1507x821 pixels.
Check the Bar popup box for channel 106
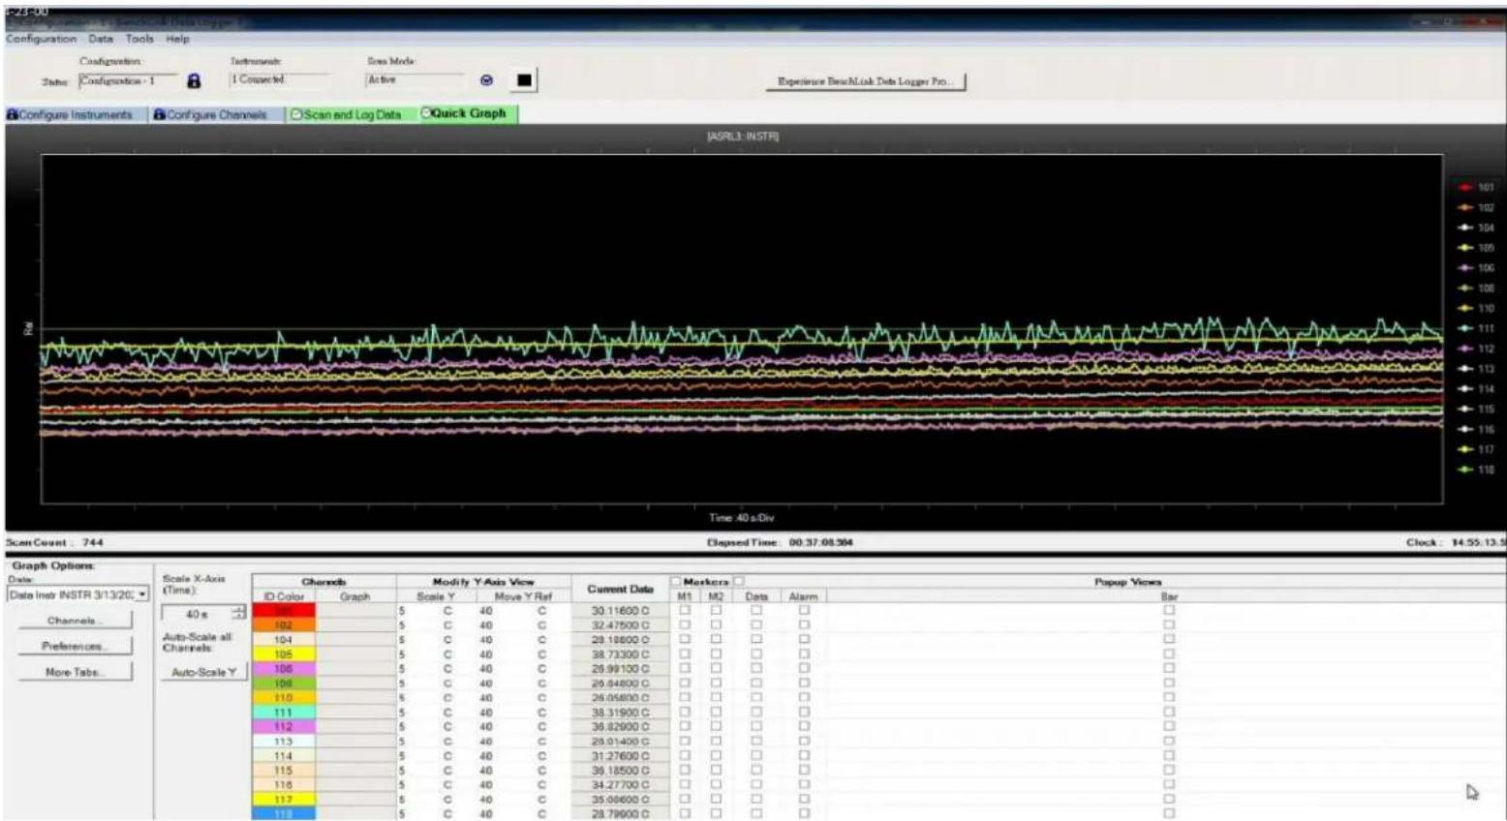tap(1169, 669)
